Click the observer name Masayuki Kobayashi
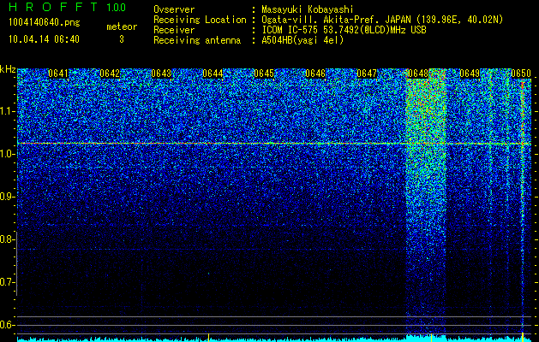 click(x=308, y=9)
